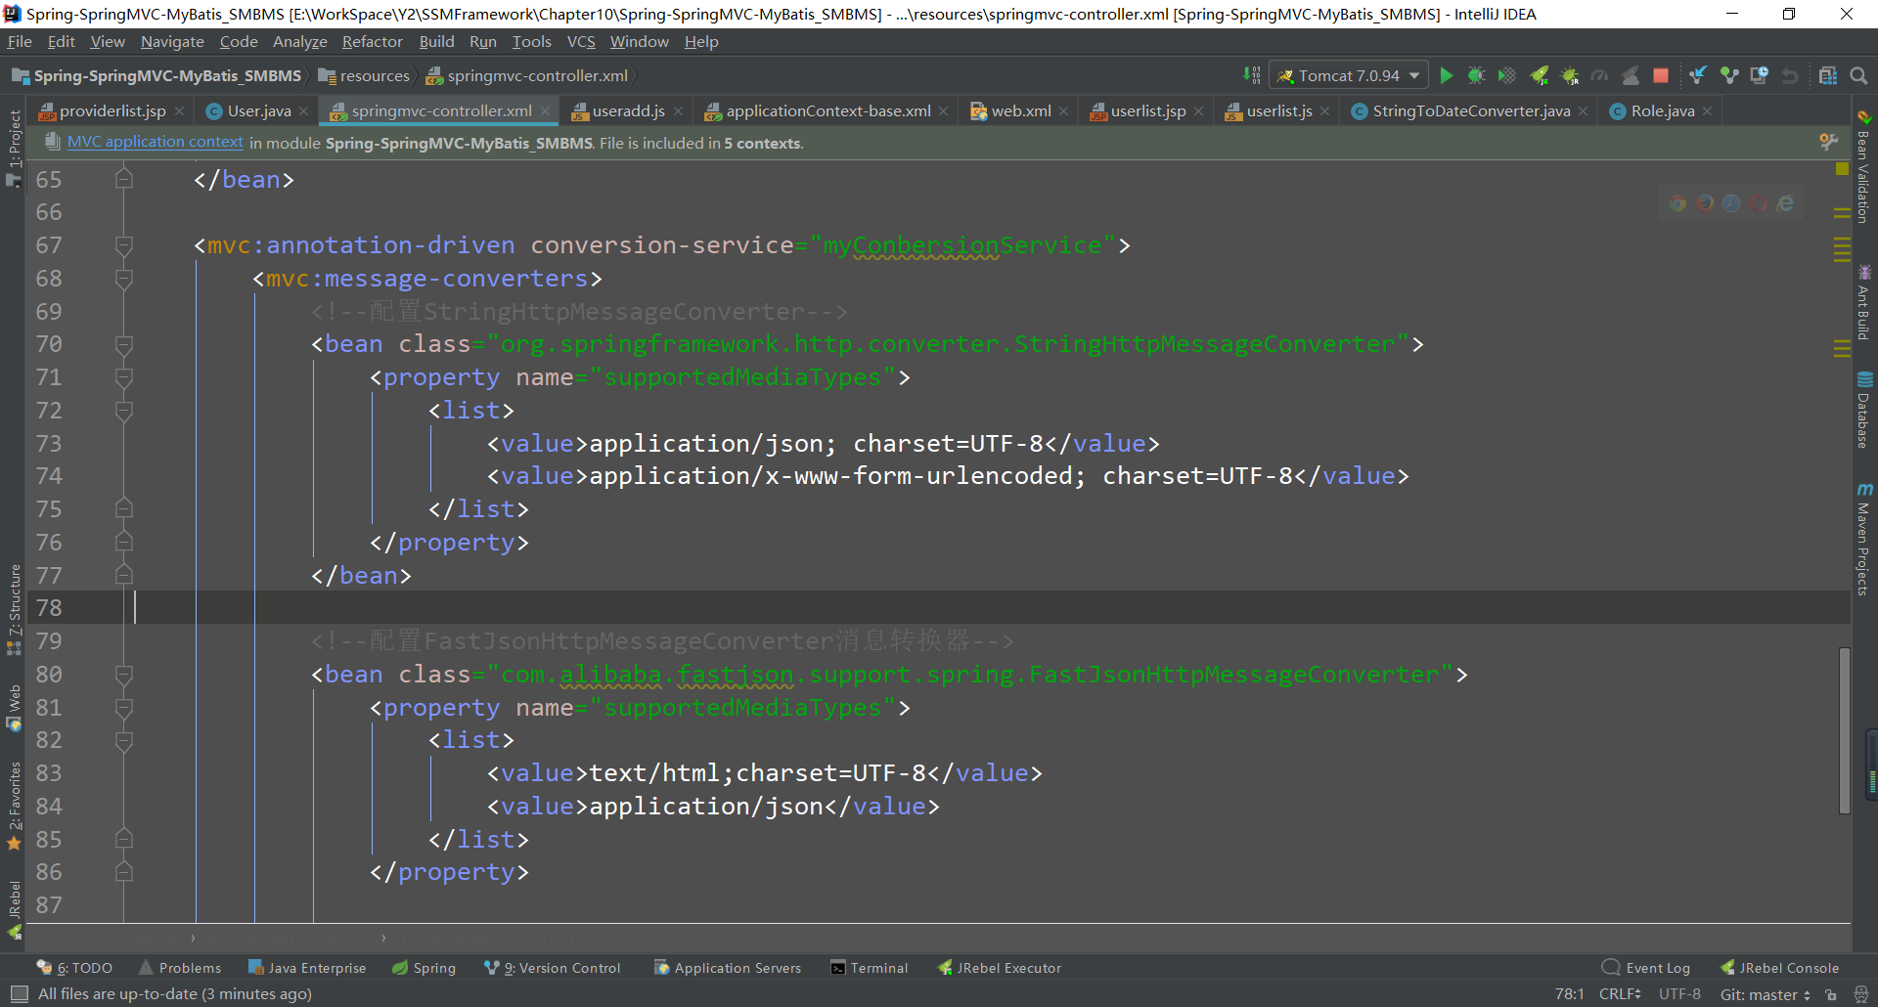This screenshot has width=1878, height=1007.
Task: Run the Tomcat 7.0.94 configuration
Action: (x=1447, y=74)
